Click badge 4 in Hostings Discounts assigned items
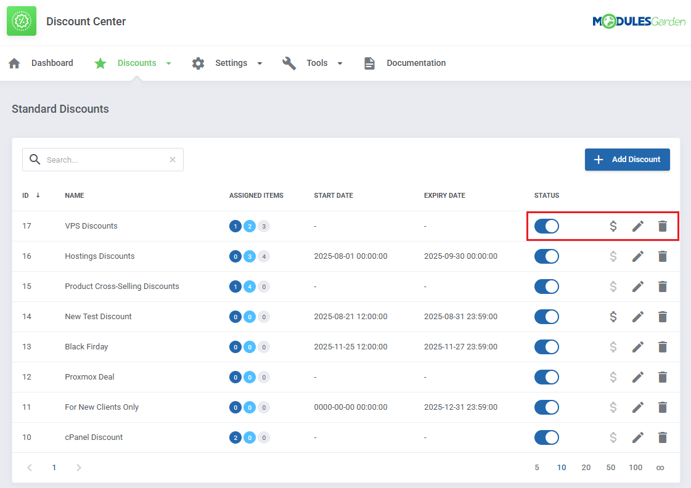The height and width of the screenshot is (488, 691). (264, 256)
